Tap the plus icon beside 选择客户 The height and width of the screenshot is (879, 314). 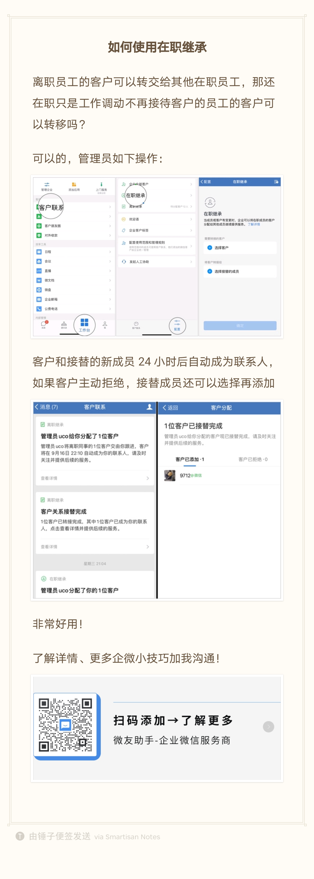click(x=210, y=248)
